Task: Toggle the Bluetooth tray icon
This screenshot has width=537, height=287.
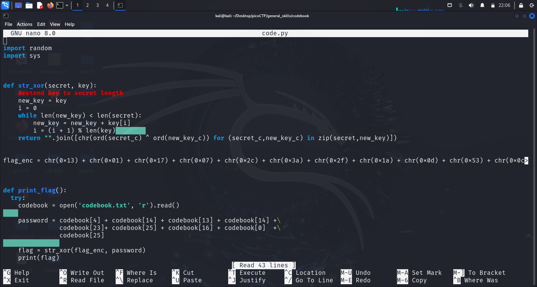Action: pyautogui.click(x=460, y=5)
